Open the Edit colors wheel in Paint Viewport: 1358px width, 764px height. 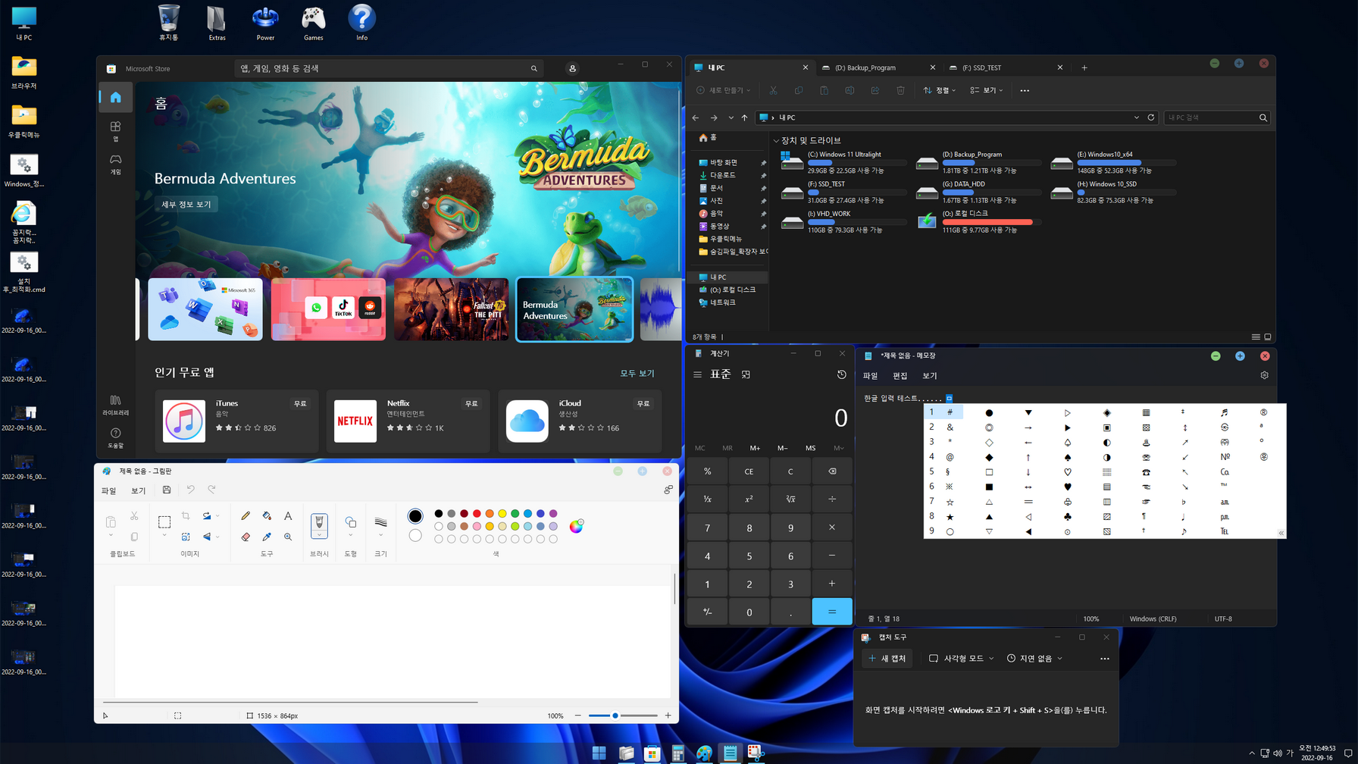(x=577, y=526)
